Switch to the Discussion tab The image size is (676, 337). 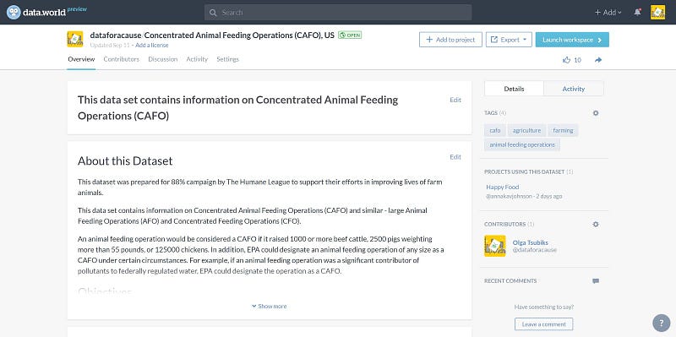click(x=163, y=59)
